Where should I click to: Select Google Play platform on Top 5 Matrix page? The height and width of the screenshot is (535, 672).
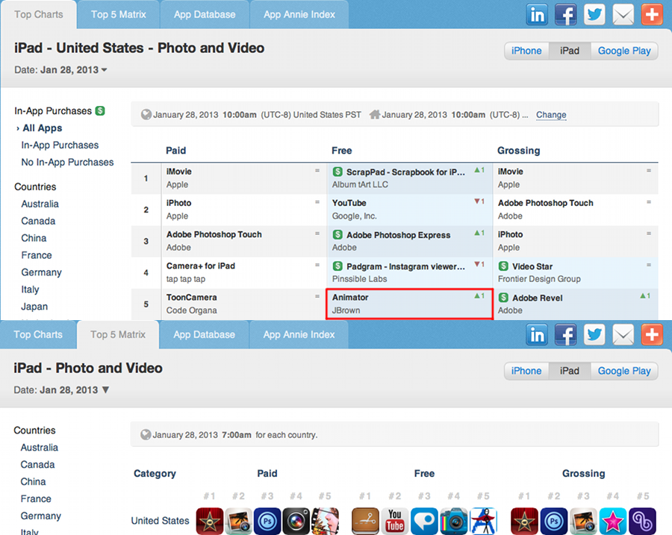624,371
